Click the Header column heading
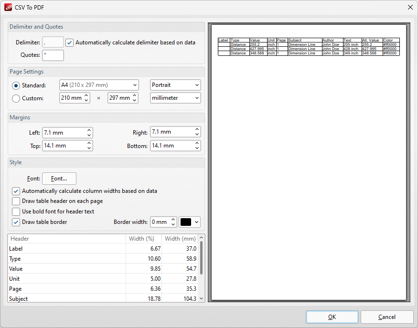The height and width of the screenshot is (328, 418). pyautogui.click(x=67, y=239)
